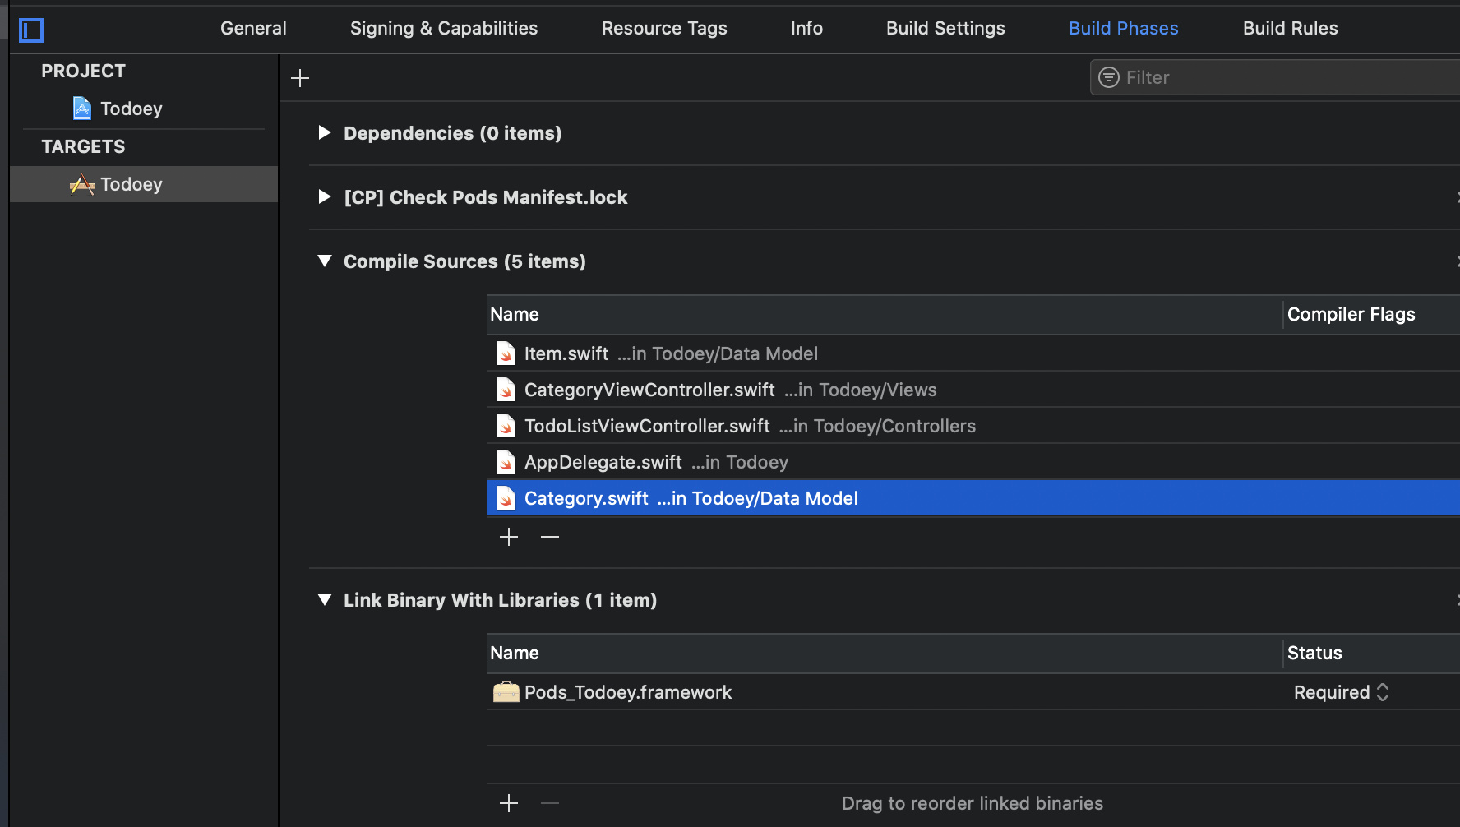This screenshot has width=1460, height=827.
Task: Expand the [CP] Check Pods Manifest.lock section
Action: tap(324, 196)
